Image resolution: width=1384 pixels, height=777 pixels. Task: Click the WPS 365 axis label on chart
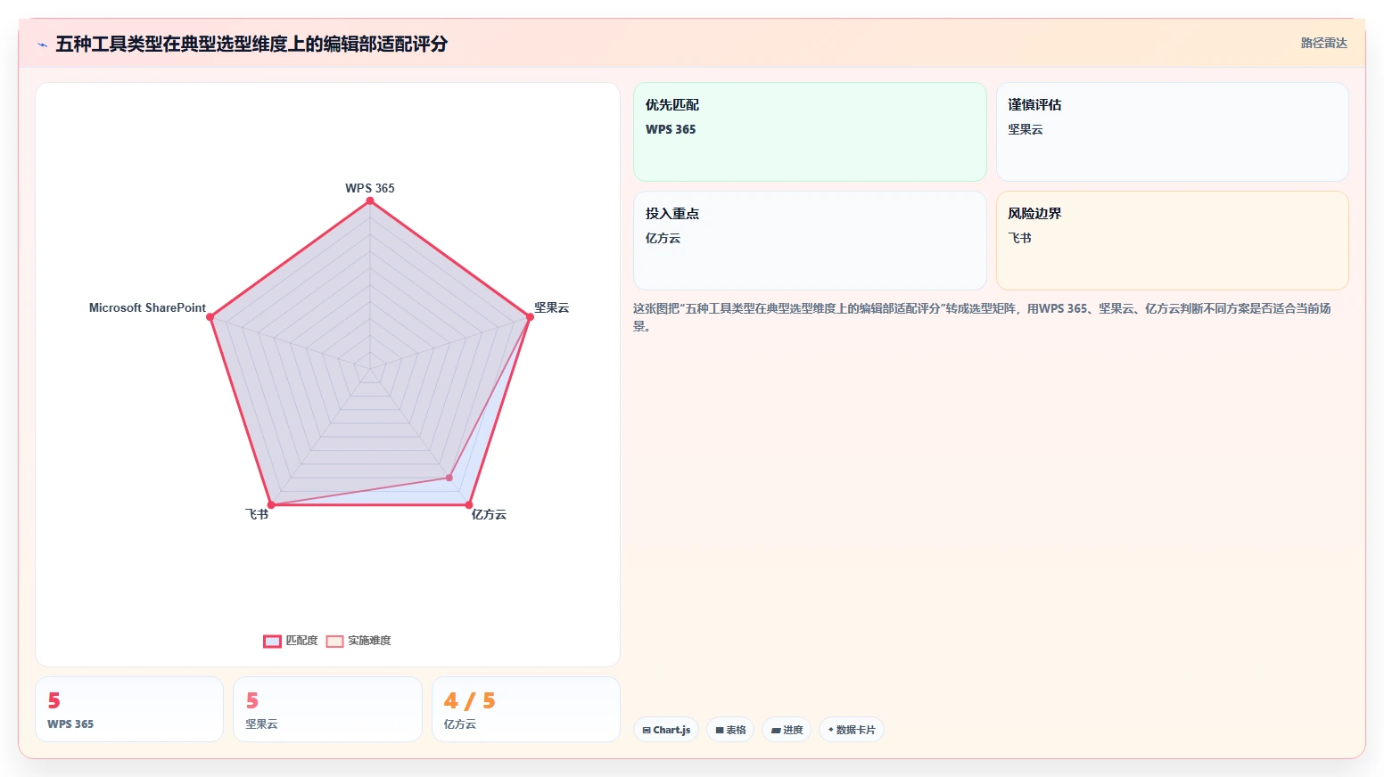[370, 188]
